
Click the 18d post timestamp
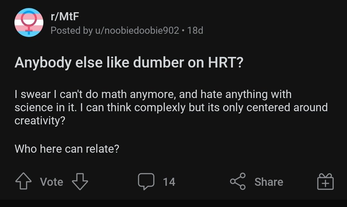pos(195,31)
